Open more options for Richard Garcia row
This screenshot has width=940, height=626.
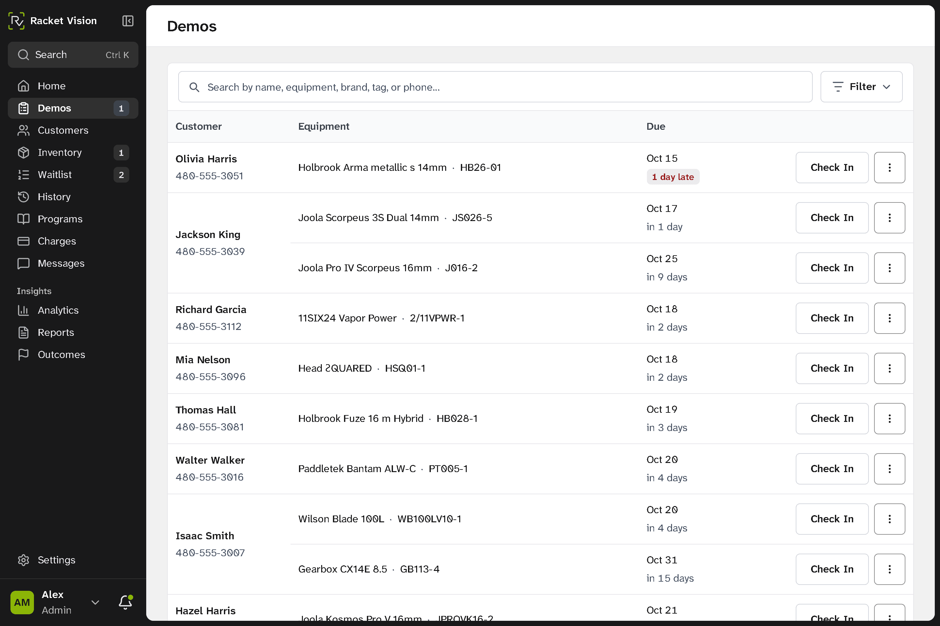coord(889,318)
